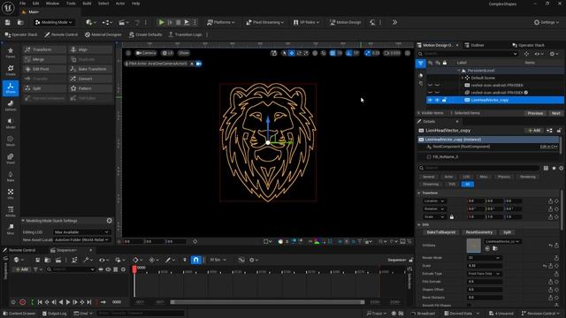Click the sequencer play forward button

[x=68, y=302]
